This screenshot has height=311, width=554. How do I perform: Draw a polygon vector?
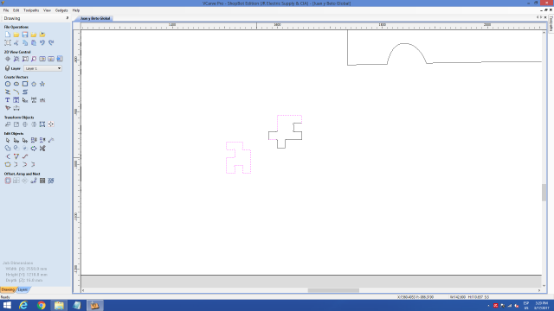[34, 84]
